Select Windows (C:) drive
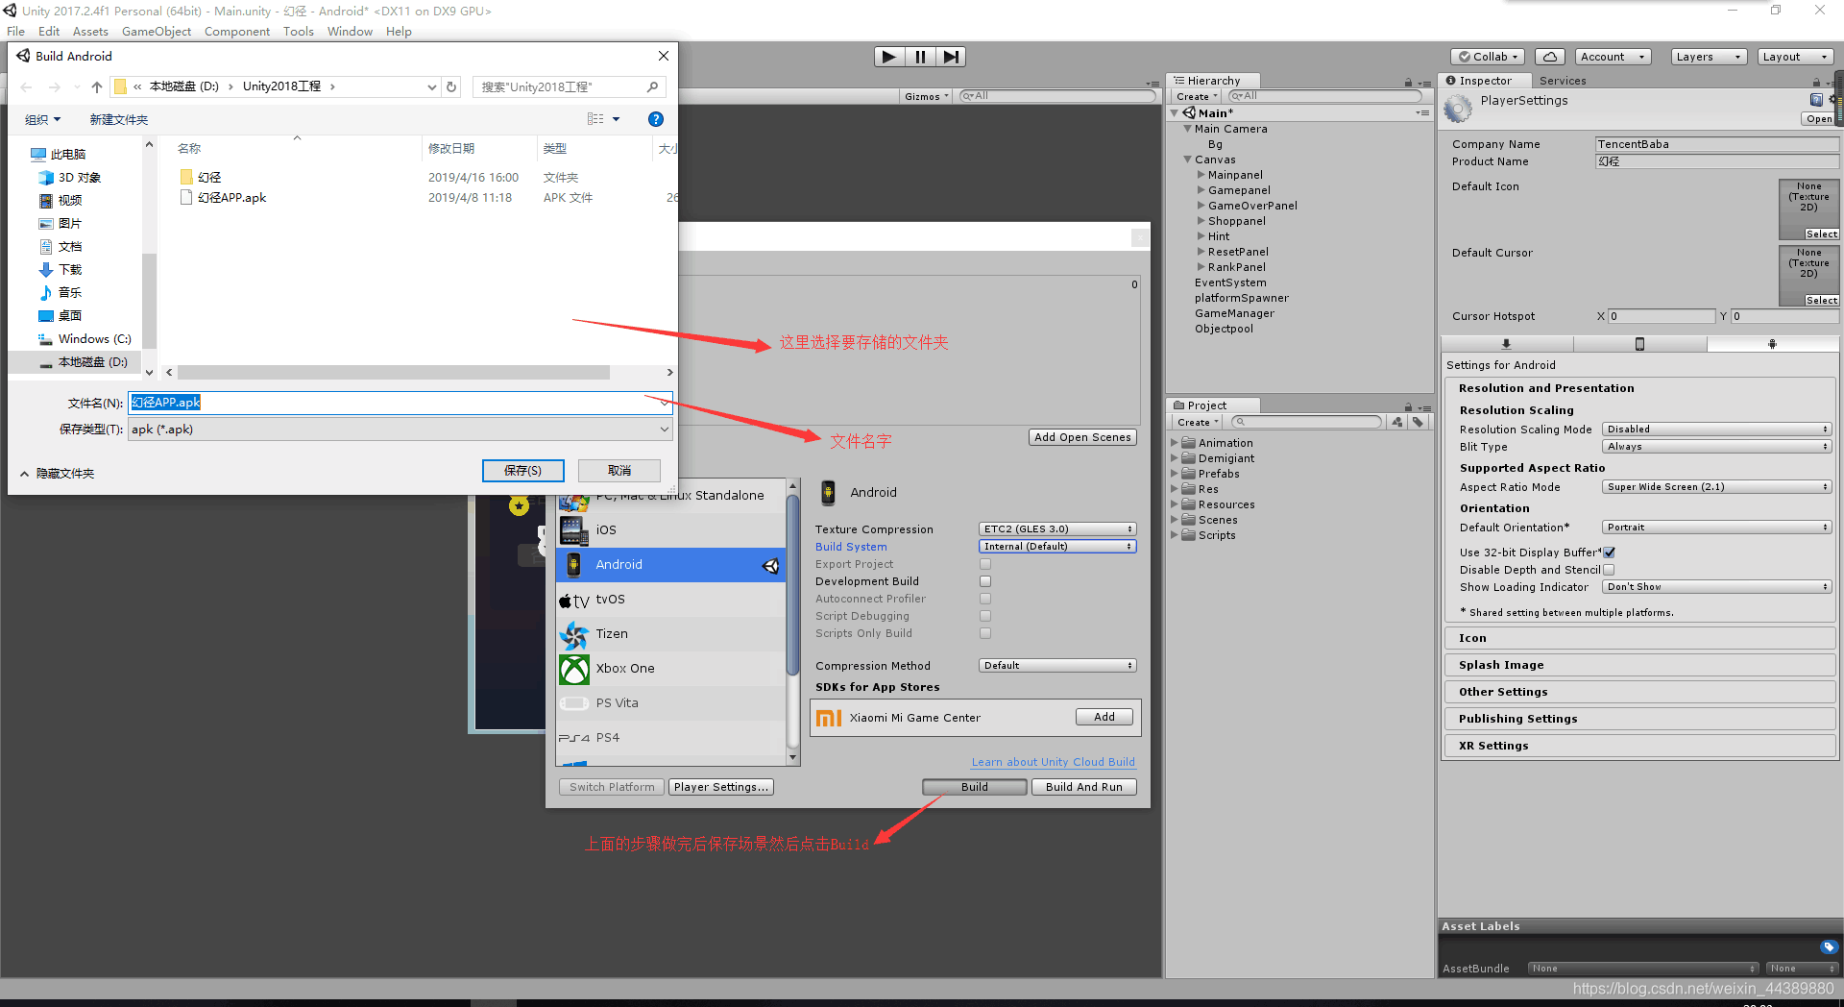 click(85, 339)
